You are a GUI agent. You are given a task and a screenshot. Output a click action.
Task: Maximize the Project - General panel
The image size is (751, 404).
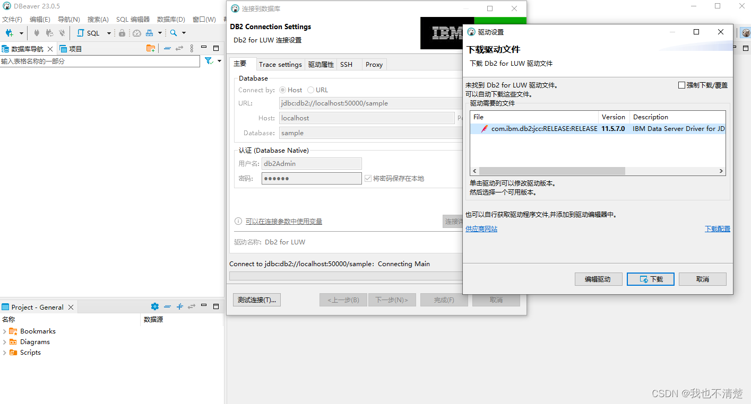coord(216,306)
